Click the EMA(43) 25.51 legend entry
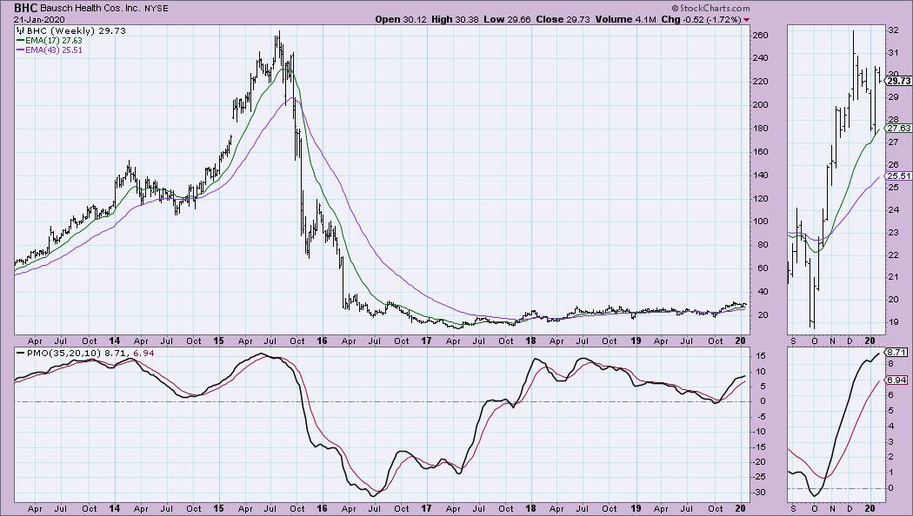The image size is (913, 516). (x=54, y=50)
